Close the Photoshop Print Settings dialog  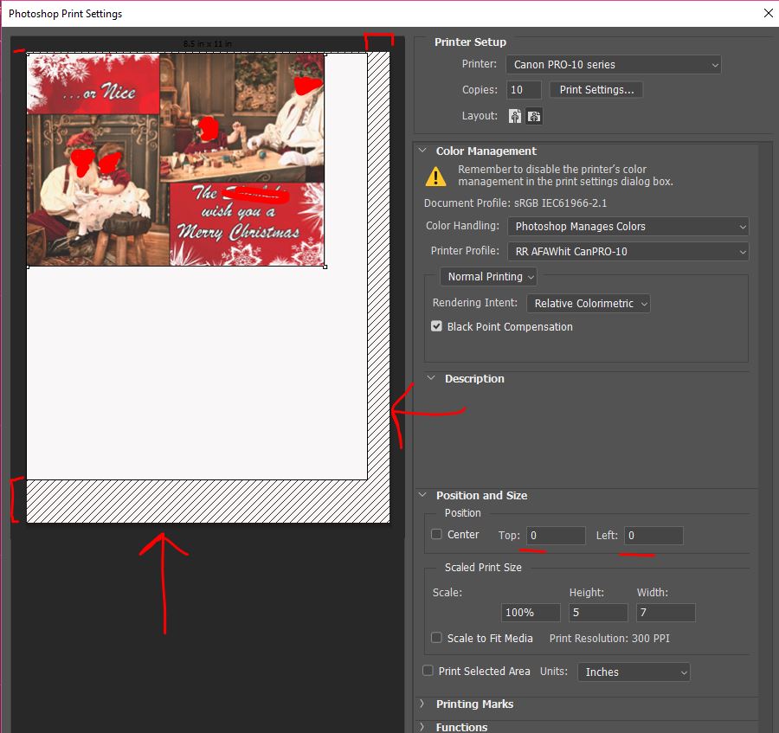click(x=768, y=13)
